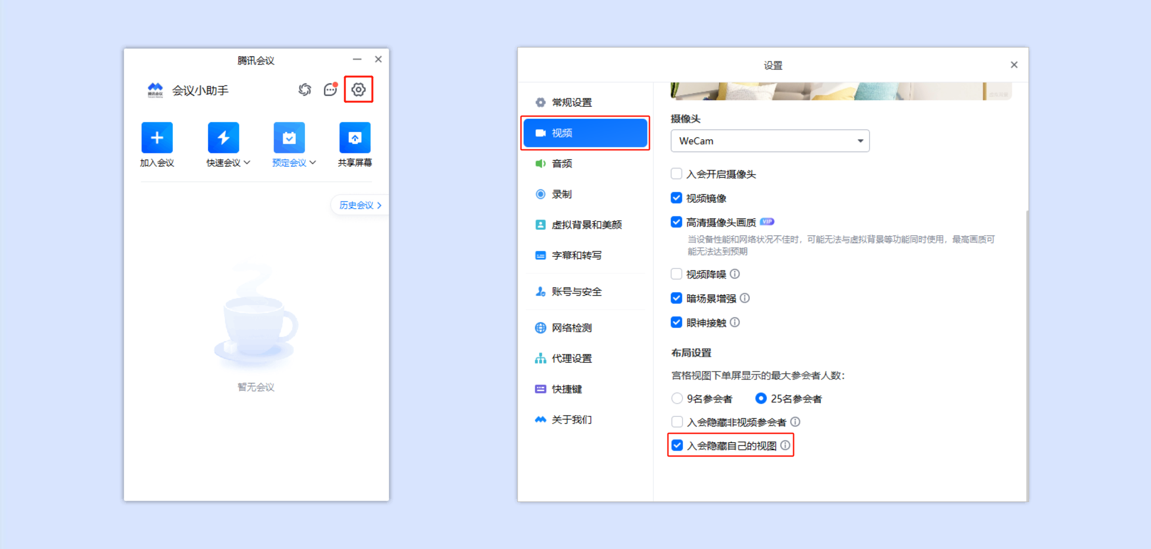Click the 加入会议 plus icon
The width and height of the screenshot is (1151, 549).
point(157,137)
